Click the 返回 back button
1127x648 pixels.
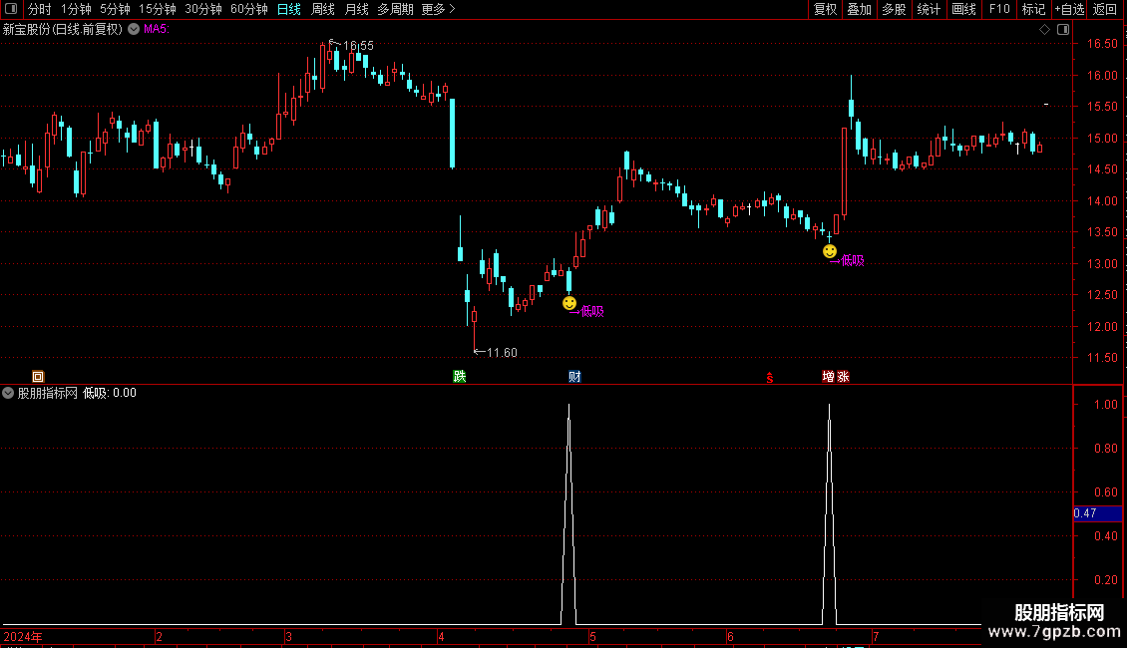pos(1105,9)
